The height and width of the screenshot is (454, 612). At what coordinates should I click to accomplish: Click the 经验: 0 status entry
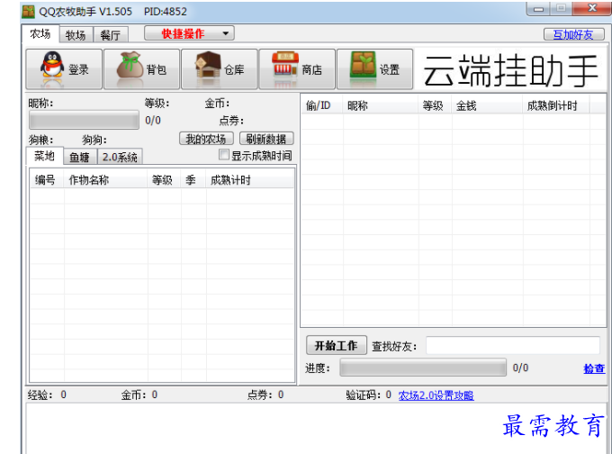pyautogui.click(x=47, y=395)
